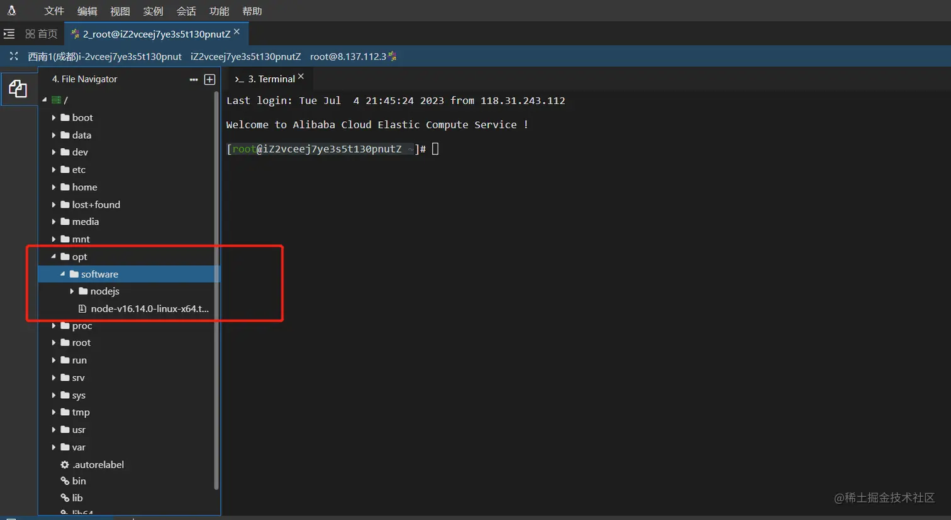Viewport: 951px width, 520px height.
Task: Close the 3. Terminal tab
Action: (301, 77)
